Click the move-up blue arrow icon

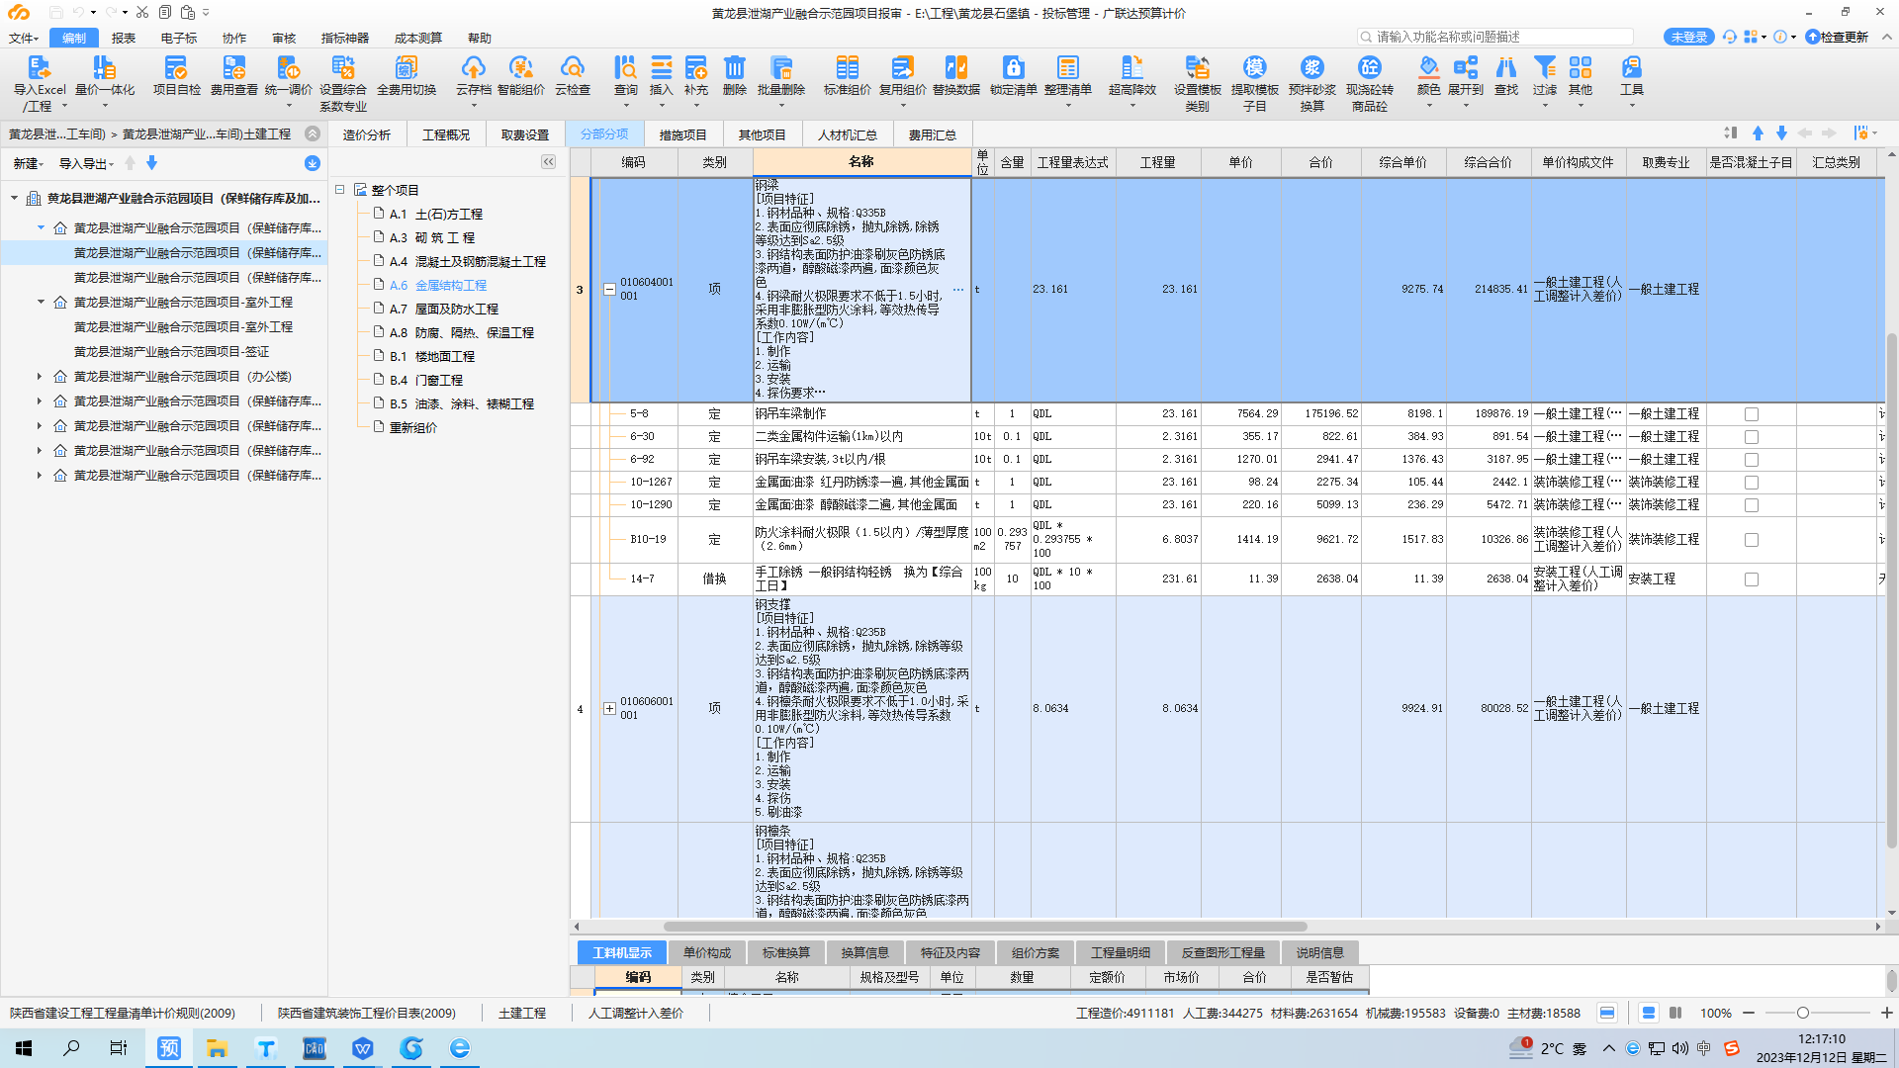[x=1758, y=133]
